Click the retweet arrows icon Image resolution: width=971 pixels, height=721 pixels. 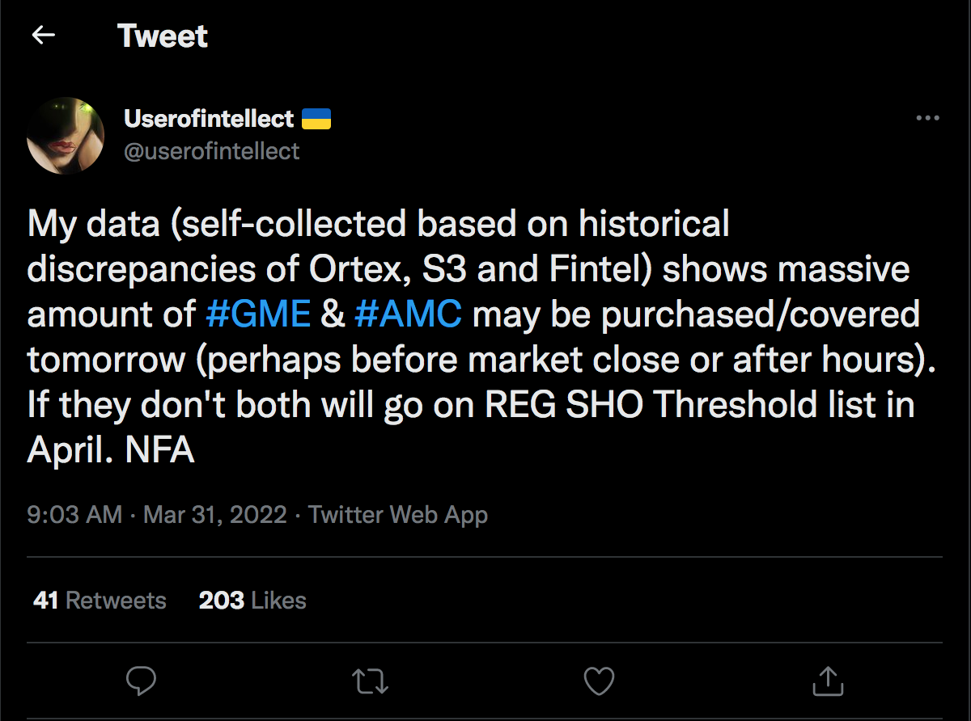(x=371, y=681)
